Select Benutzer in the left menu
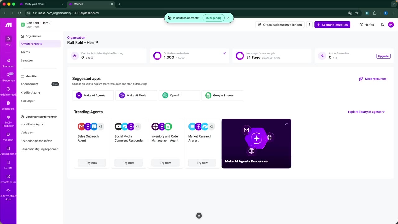 coord(27,60)
